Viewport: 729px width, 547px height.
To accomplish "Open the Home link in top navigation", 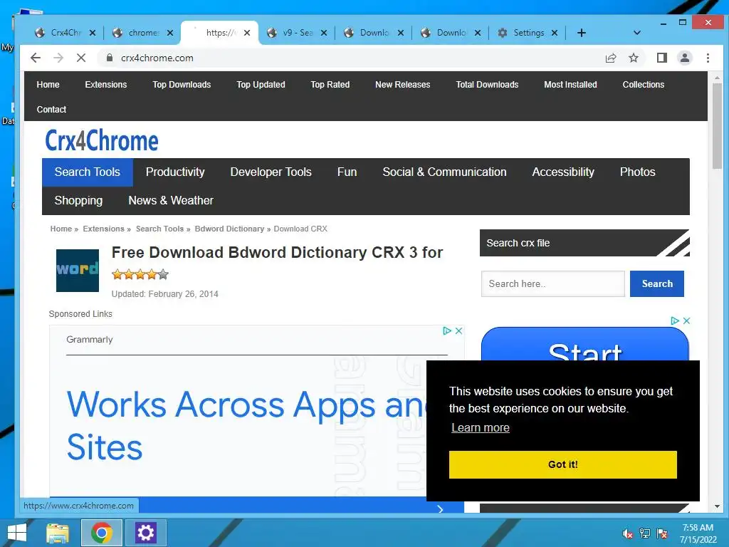I will coord(48,85).
